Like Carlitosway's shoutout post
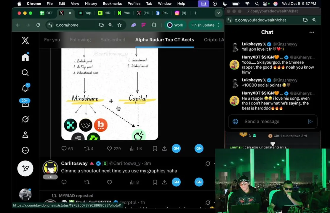The height and width of the screenshot is (213, 330). 109,182
